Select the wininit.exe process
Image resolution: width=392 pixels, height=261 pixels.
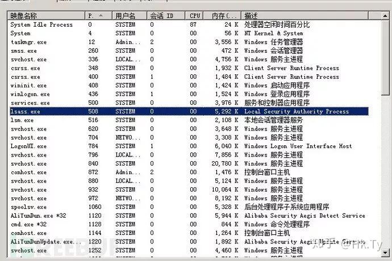pyautogui.click(x=189, y=86)
